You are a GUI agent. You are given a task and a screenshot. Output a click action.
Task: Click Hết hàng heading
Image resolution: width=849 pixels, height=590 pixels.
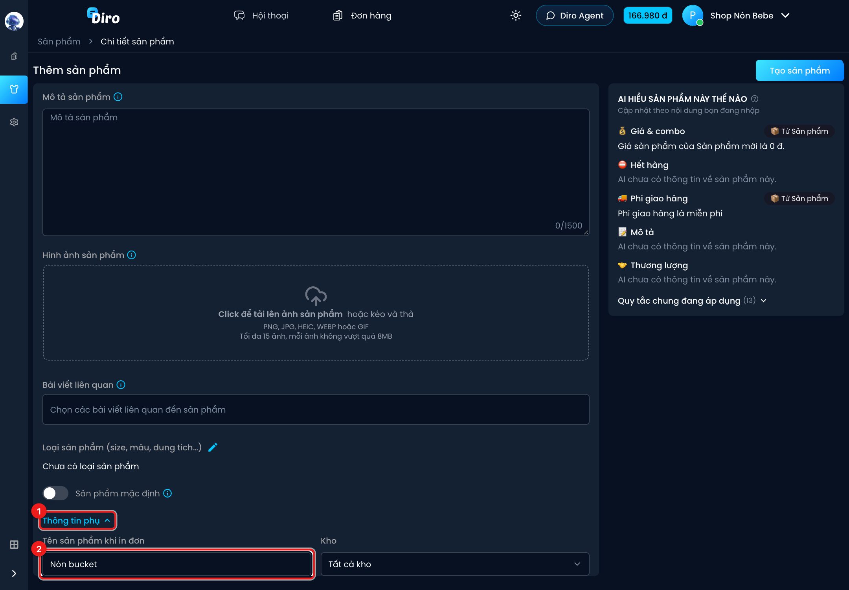click(649, 165)
